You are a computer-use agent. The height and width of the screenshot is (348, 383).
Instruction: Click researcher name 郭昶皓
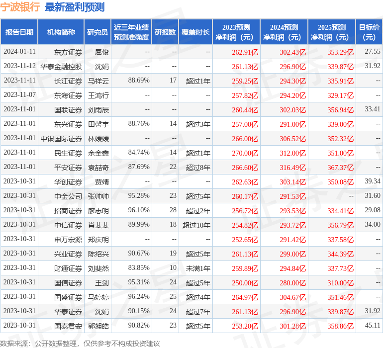coord(98,326)
